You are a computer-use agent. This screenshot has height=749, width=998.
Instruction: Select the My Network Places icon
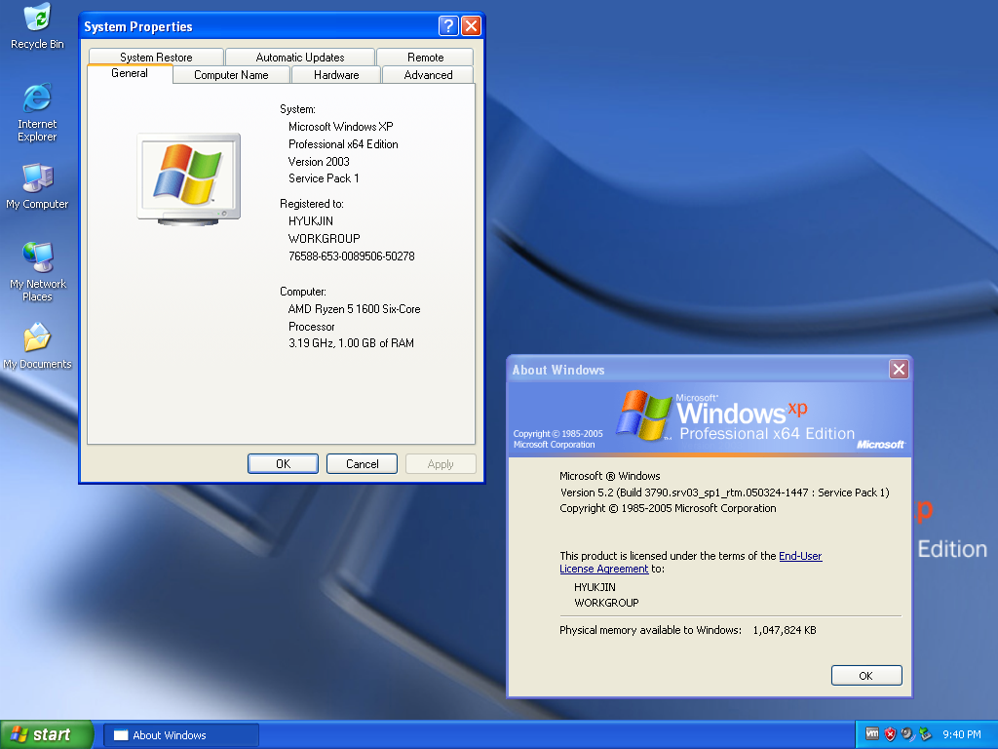point(38,272)
